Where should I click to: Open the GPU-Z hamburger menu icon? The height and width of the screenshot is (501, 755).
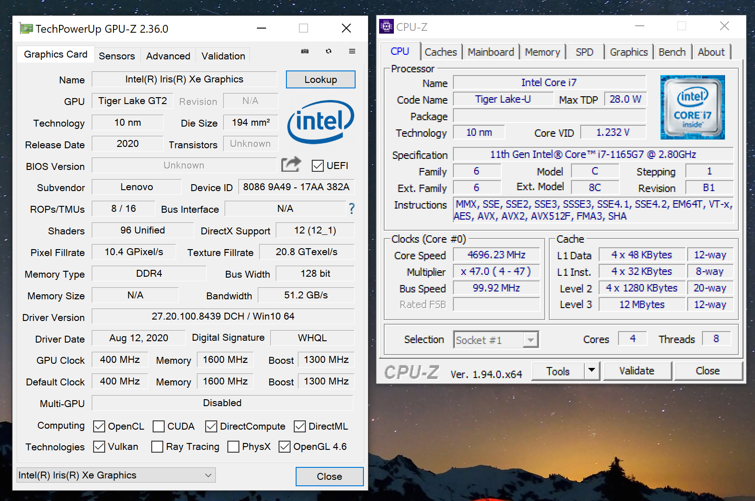coord(352,51)
